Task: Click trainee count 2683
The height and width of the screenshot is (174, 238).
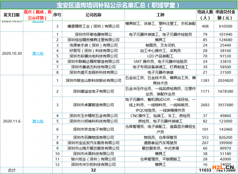Action: 205,105
